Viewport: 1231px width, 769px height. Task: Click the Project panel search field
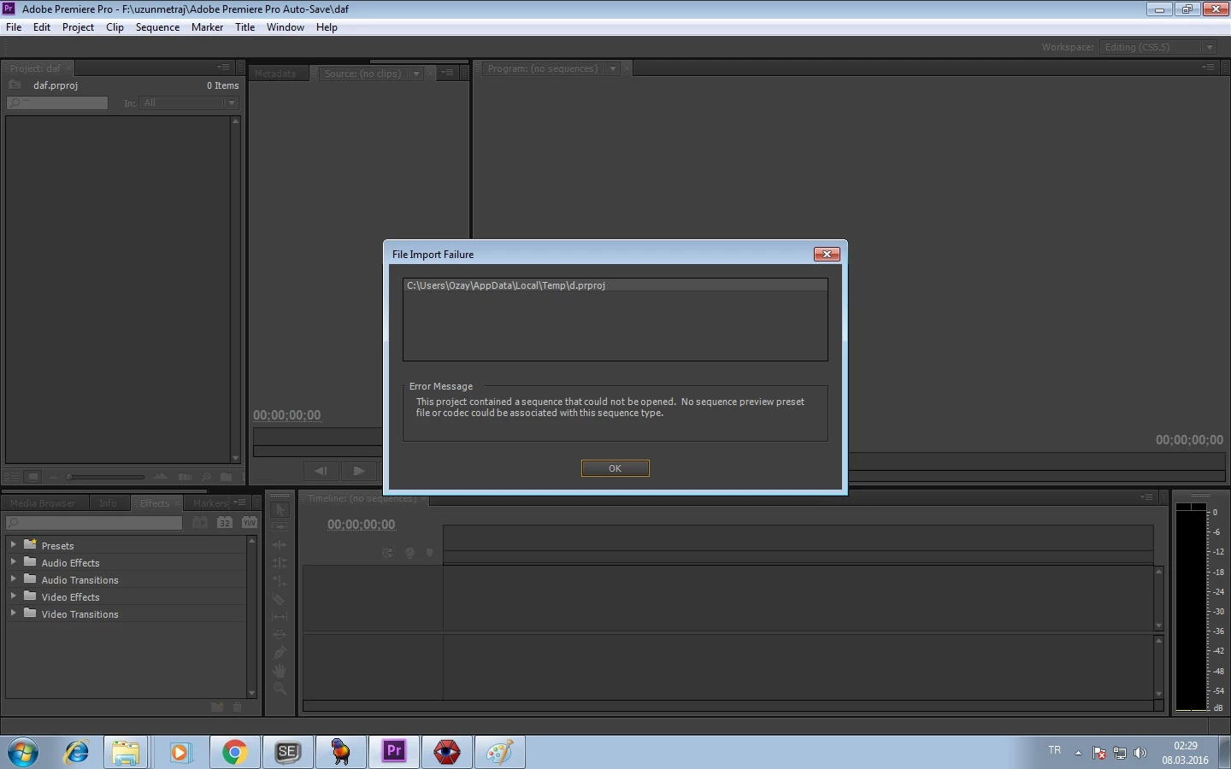[x=57, y=103]
